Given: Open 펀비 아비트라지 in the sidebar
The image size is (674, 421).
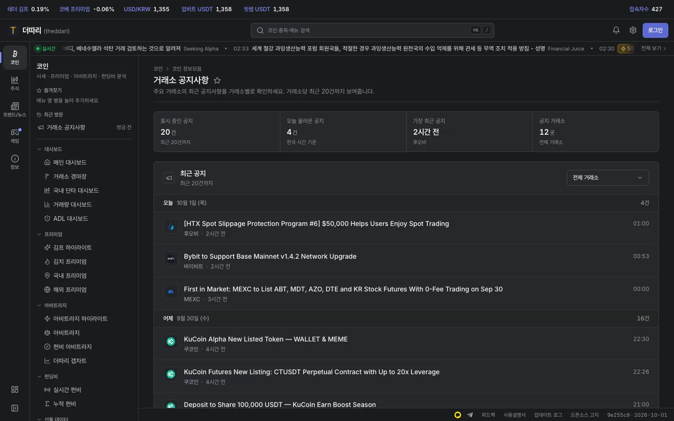Looking at the screenshot, I should click(85, 347).
